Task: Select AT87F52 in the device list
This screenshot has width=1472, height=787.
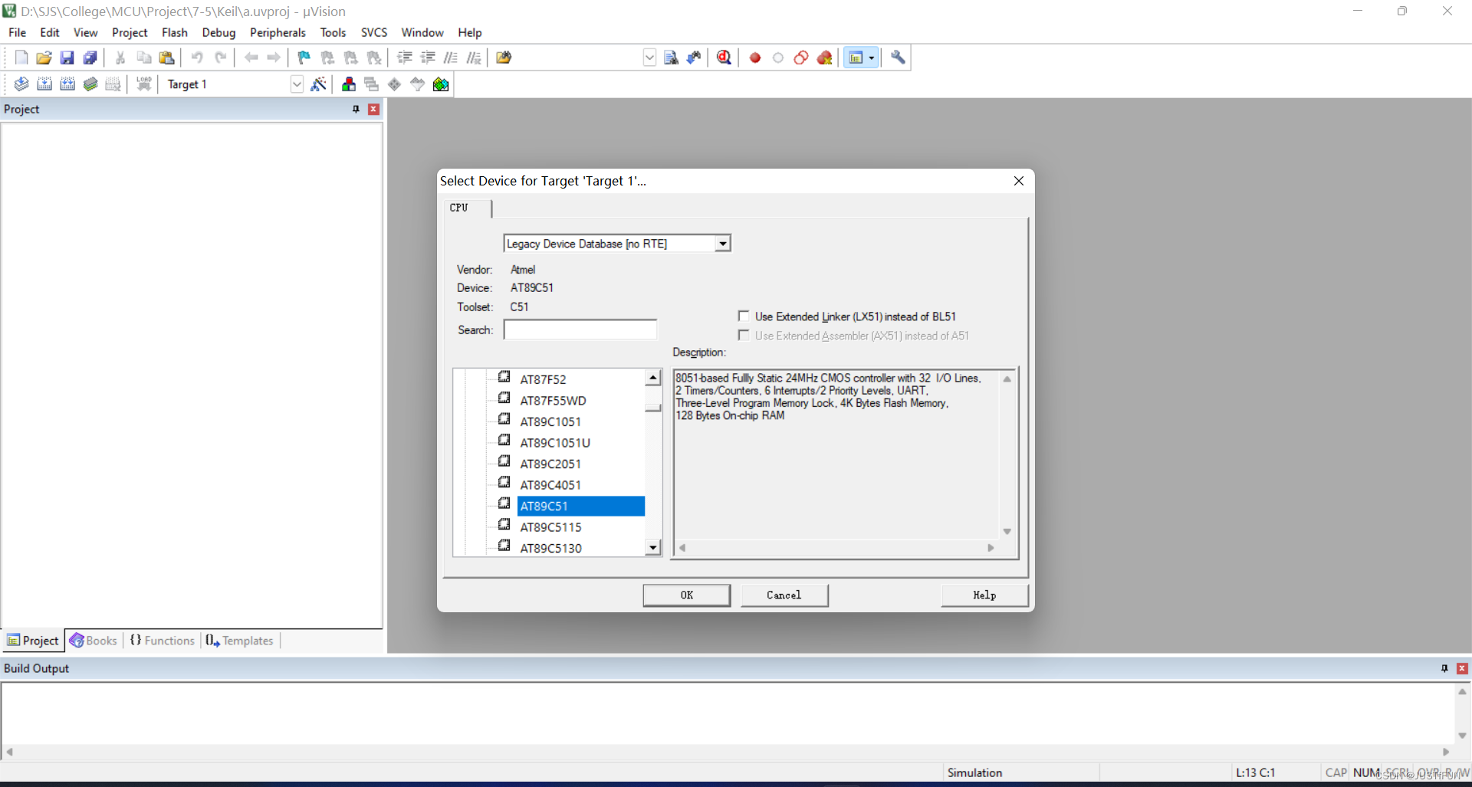Action: pos(543,379)
